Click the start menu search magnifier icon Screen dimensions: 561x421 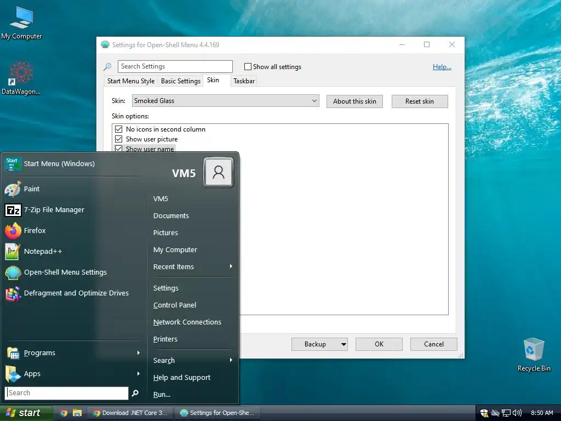pos(135,393)
